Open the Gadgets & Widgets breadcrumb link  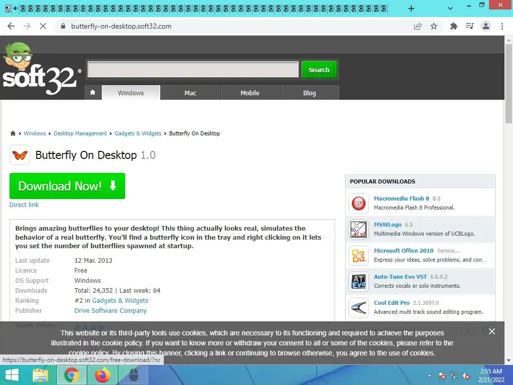pyautogui.click(x=138, y=133)
